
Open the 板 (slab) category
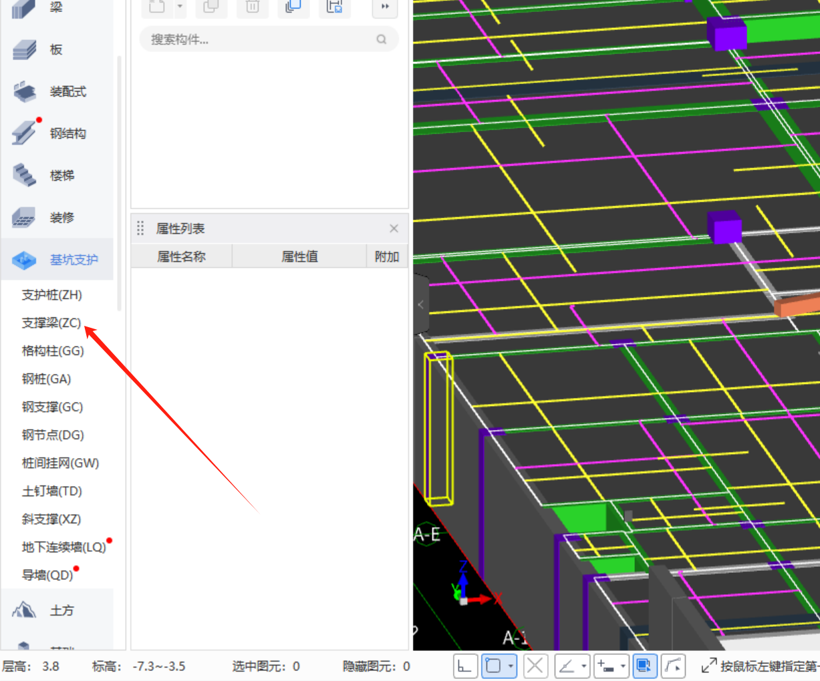click(56, 49)
